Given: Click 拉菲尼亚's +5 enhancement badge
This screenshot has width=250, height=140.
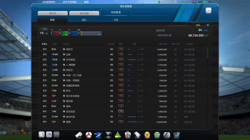Looking at the screenshot, I should (121, 111).
